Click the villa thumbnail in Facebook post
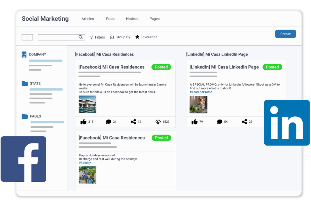311x207 pixels. pos(88,104)
